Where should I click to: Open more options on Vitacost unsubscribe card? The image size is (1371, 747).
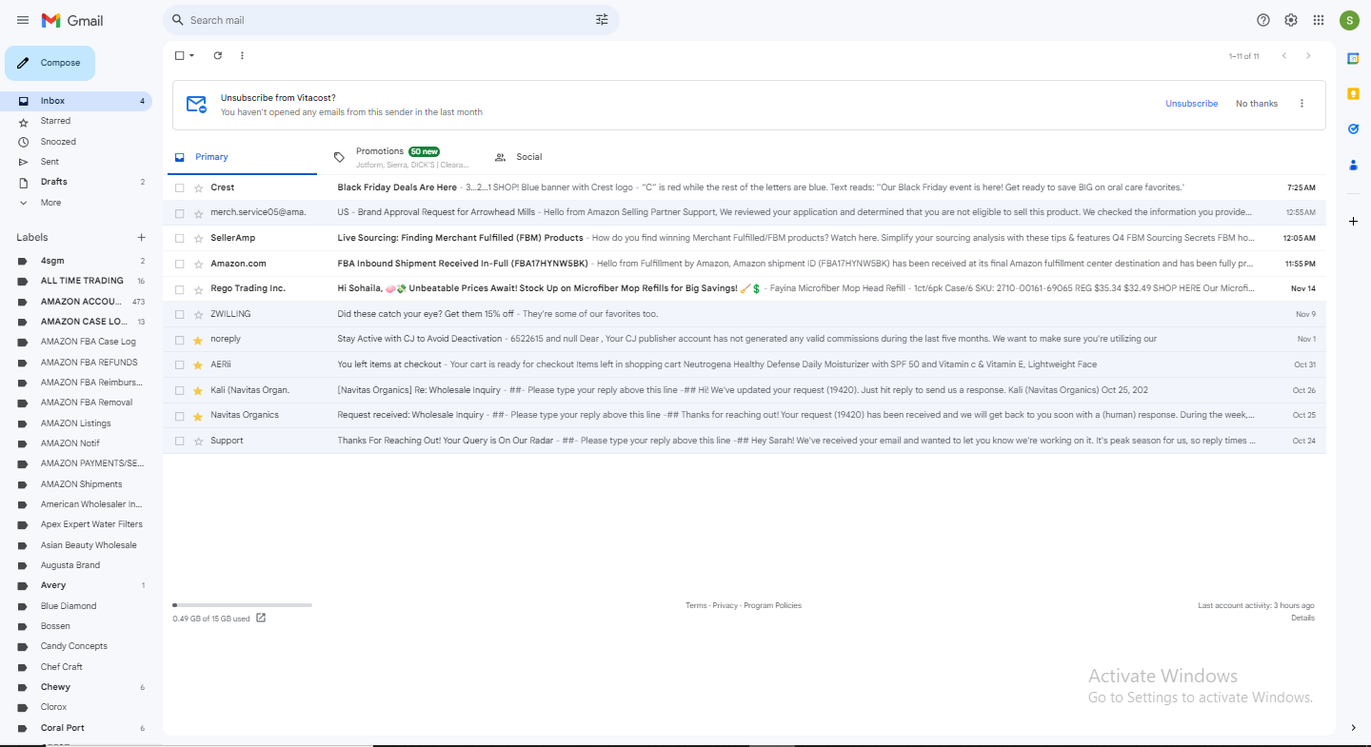tap(1301, 104)
